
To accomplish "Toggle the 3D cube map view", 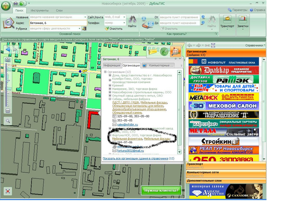I will (x=175, y=51).
